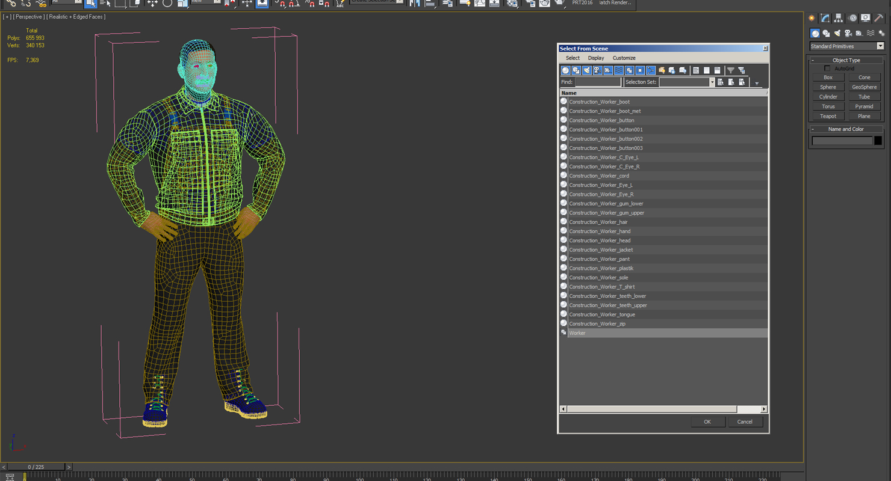
Task: Click the funnel filter icon in dialog
Action: point(731,70)
